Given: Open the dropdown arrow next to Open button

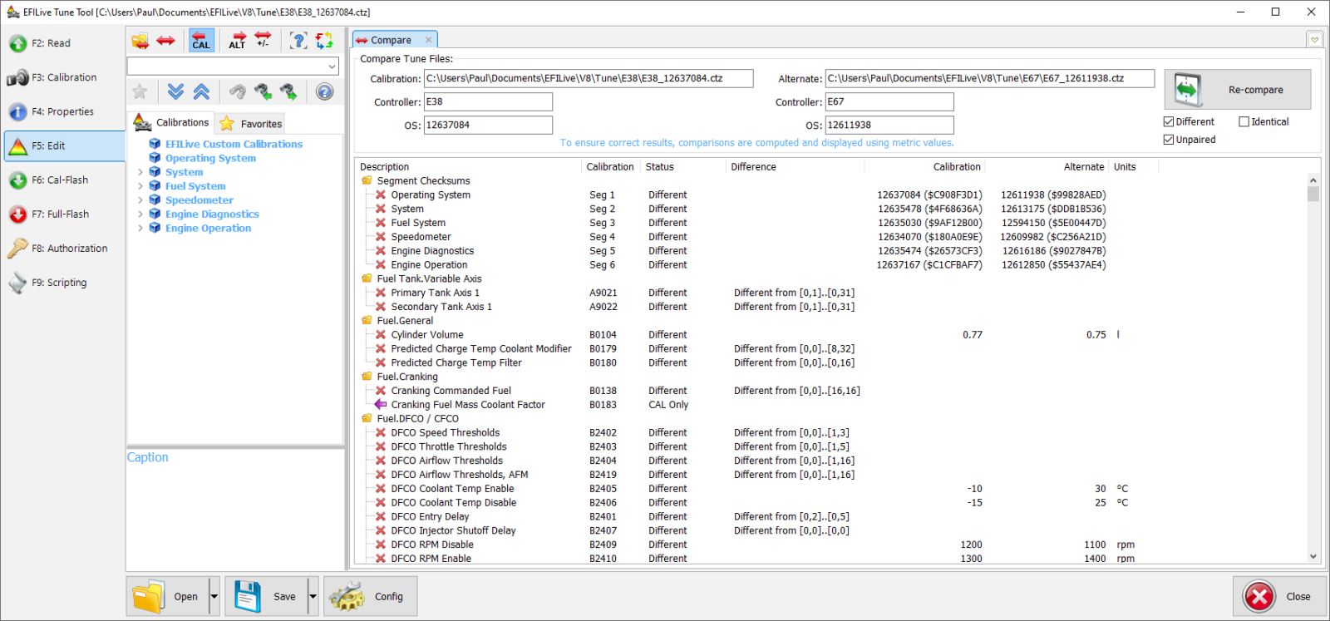Looking at the screenshot, I should click(214, 596).
